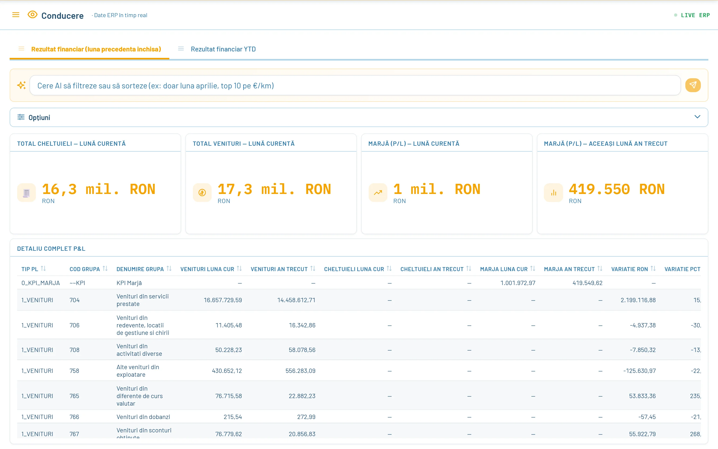Viewport: 718px width, 449px height.
Task: Click the DETALIU COMPLET P&L heading
Action: point(51,249)
